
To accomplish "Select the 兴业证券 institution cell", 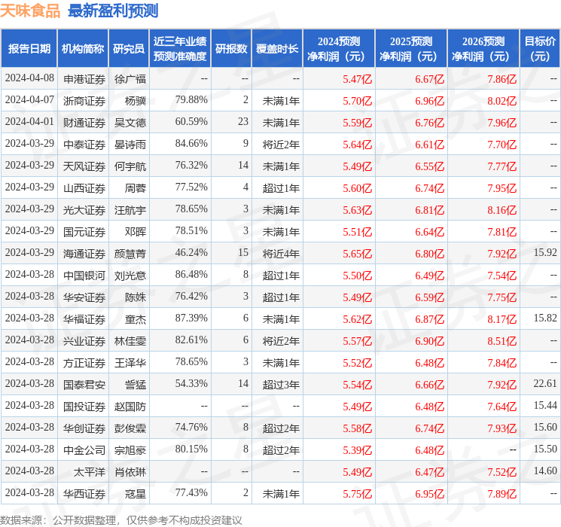I will pyautogui.click(x=84, y=341).
